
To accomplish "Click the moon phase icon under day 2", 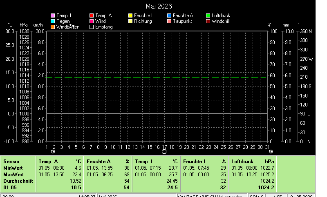I will pyautogui.click(x=53, y=152).
